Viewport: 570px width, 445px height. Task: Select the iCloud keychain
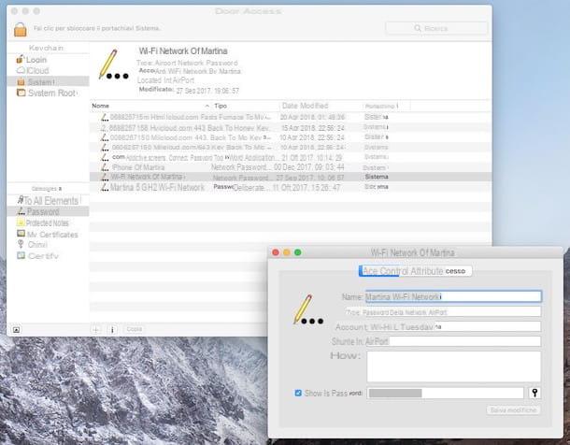pyautogui.click(x=33, y=70)
